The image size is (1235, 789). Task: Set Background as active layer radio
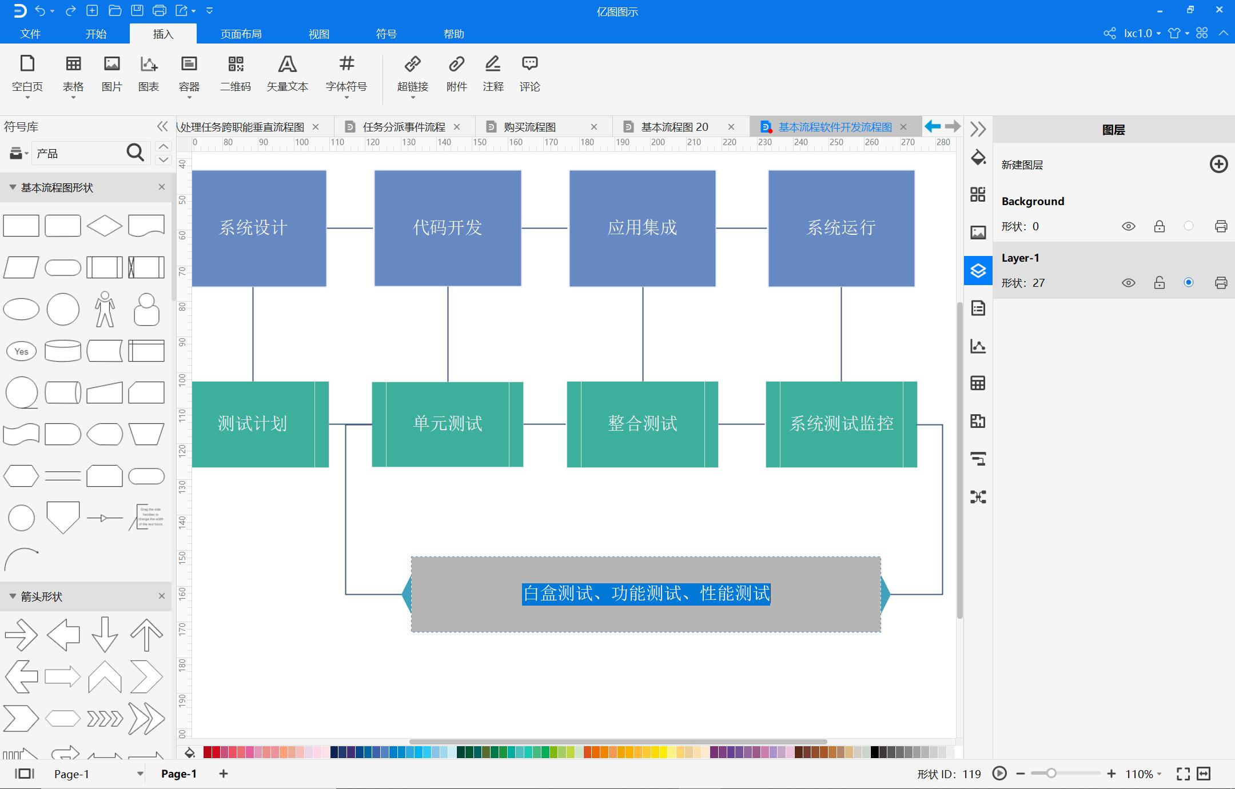pyautogui.click(x=1188, y=226)
